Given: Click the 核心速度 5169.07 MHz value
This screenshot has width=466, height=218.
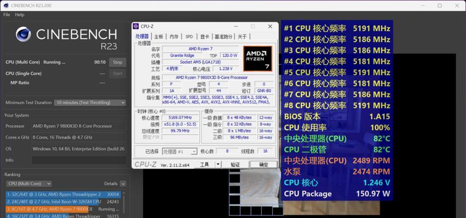Looking at the screenshot, I should coord(180,118).
